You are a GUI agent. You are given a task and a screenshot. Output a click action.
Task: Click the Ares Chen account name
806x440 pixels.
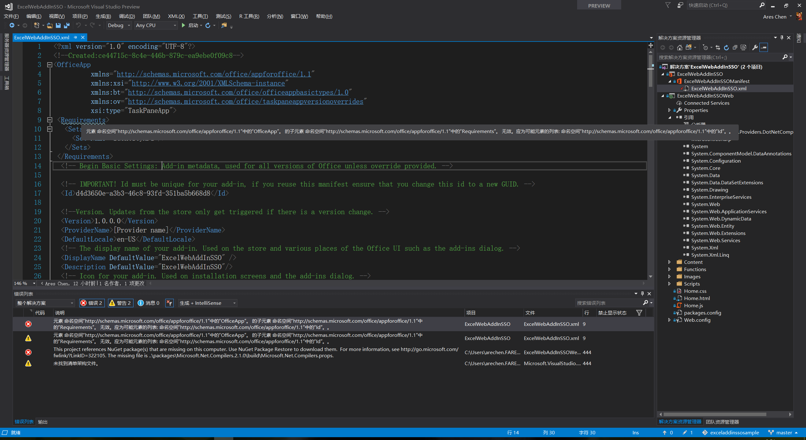(775, 17)
